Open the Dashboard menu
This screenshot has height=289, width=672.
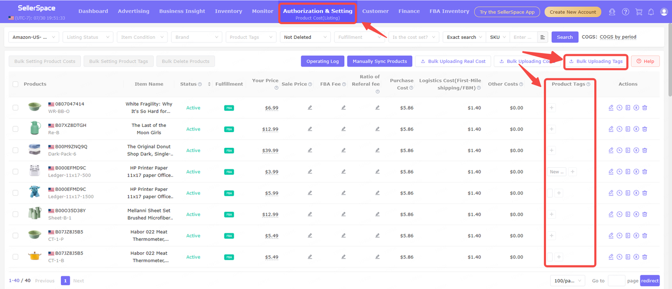click(x=93, y=12)
